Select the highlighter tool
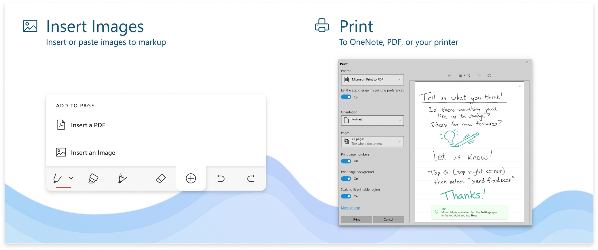This screenshot has height=250, width=598. coord(93,178)
